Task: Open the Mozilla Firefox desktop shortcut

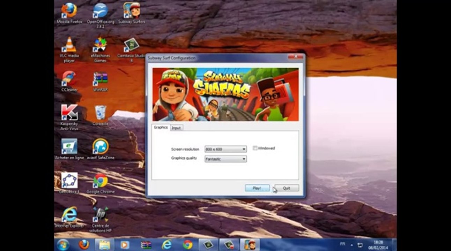Action: (69, 13)
